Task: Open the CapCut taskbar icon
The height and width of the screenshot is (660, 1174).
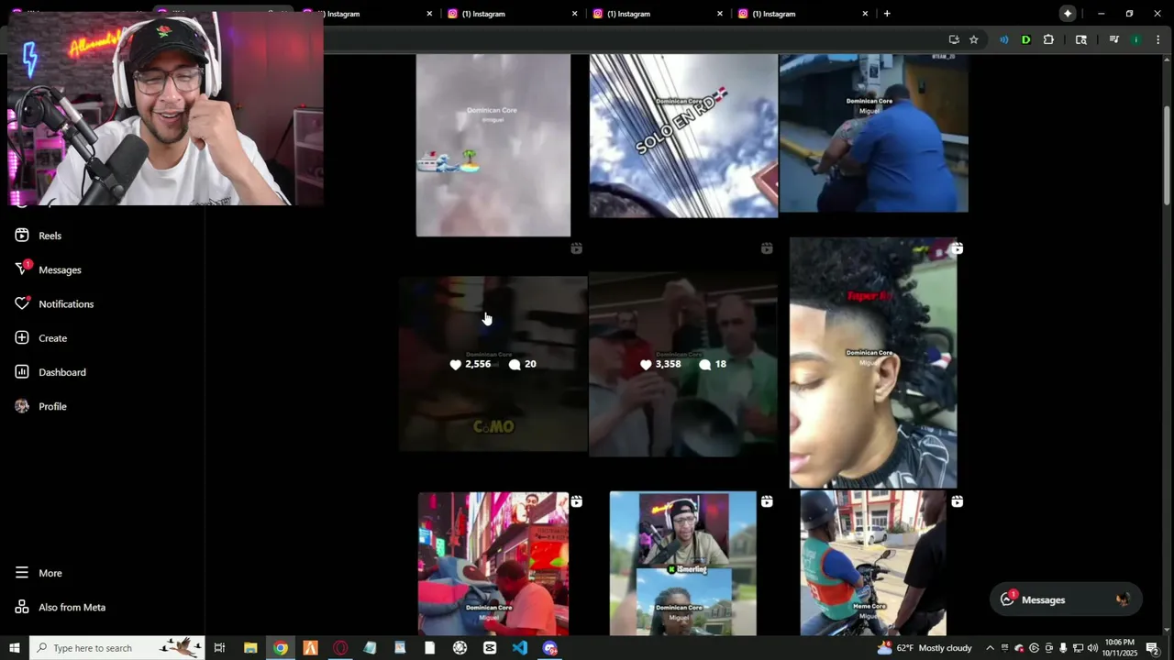Action: tap(490, 648)
